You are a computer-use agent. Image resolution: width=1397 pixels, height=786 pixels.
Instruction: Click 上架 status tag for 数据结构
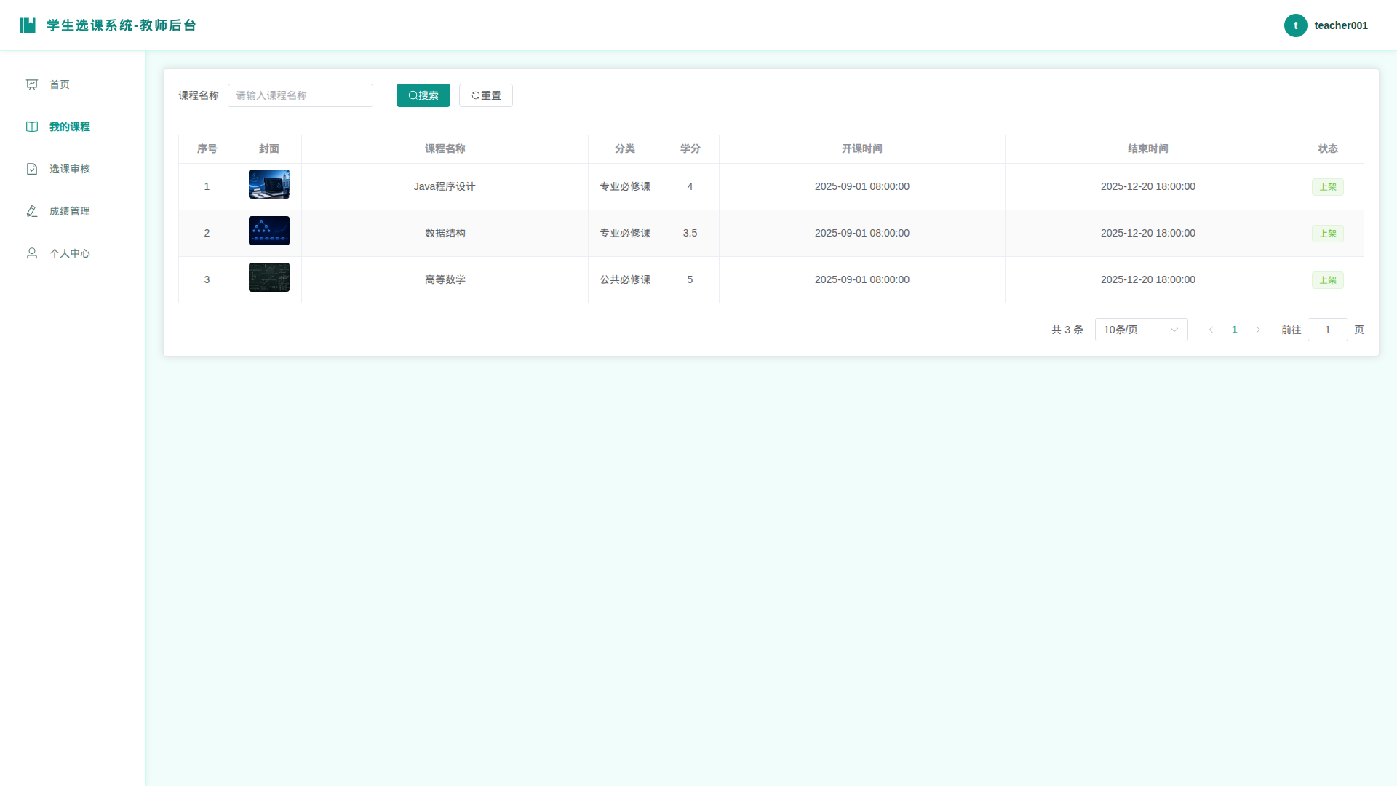1328,234
